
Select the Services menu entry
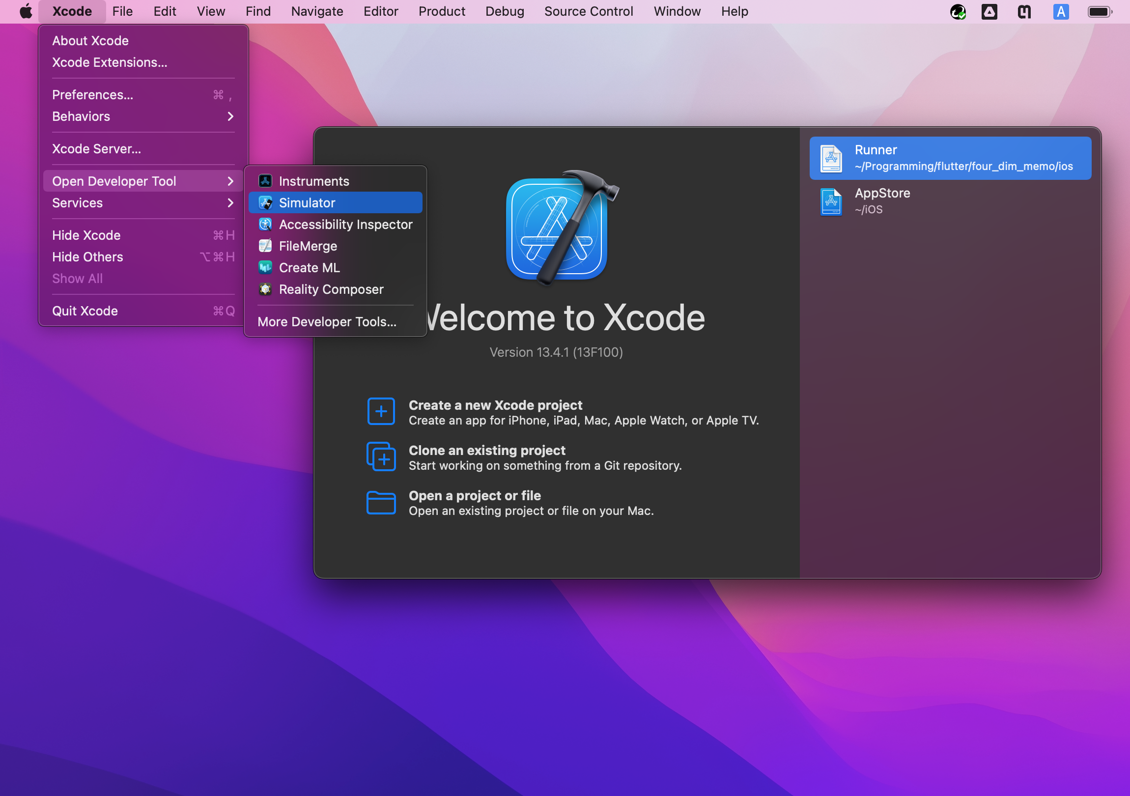[143, 203]
